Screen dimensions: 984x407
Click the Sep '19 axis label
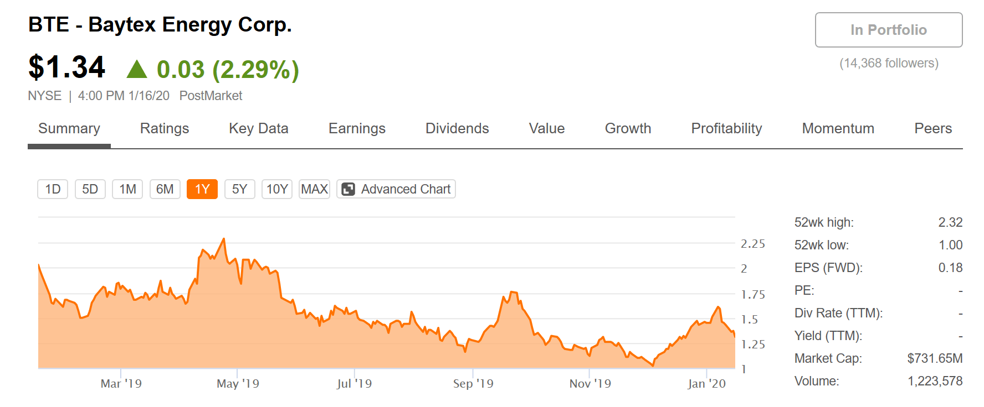tap(473, 384)
